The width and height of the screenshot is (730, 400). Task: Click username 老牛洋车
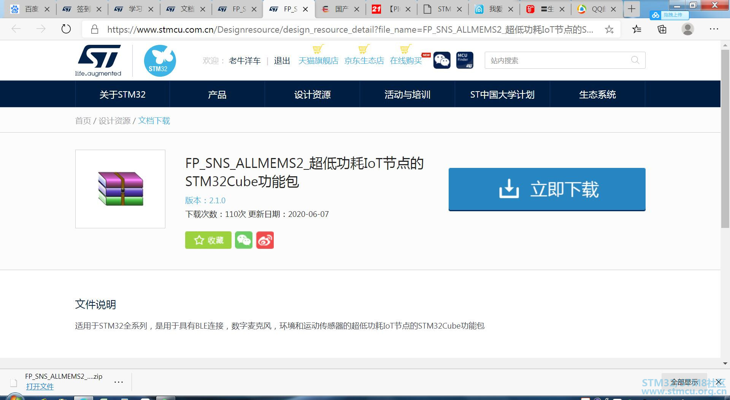245,61
